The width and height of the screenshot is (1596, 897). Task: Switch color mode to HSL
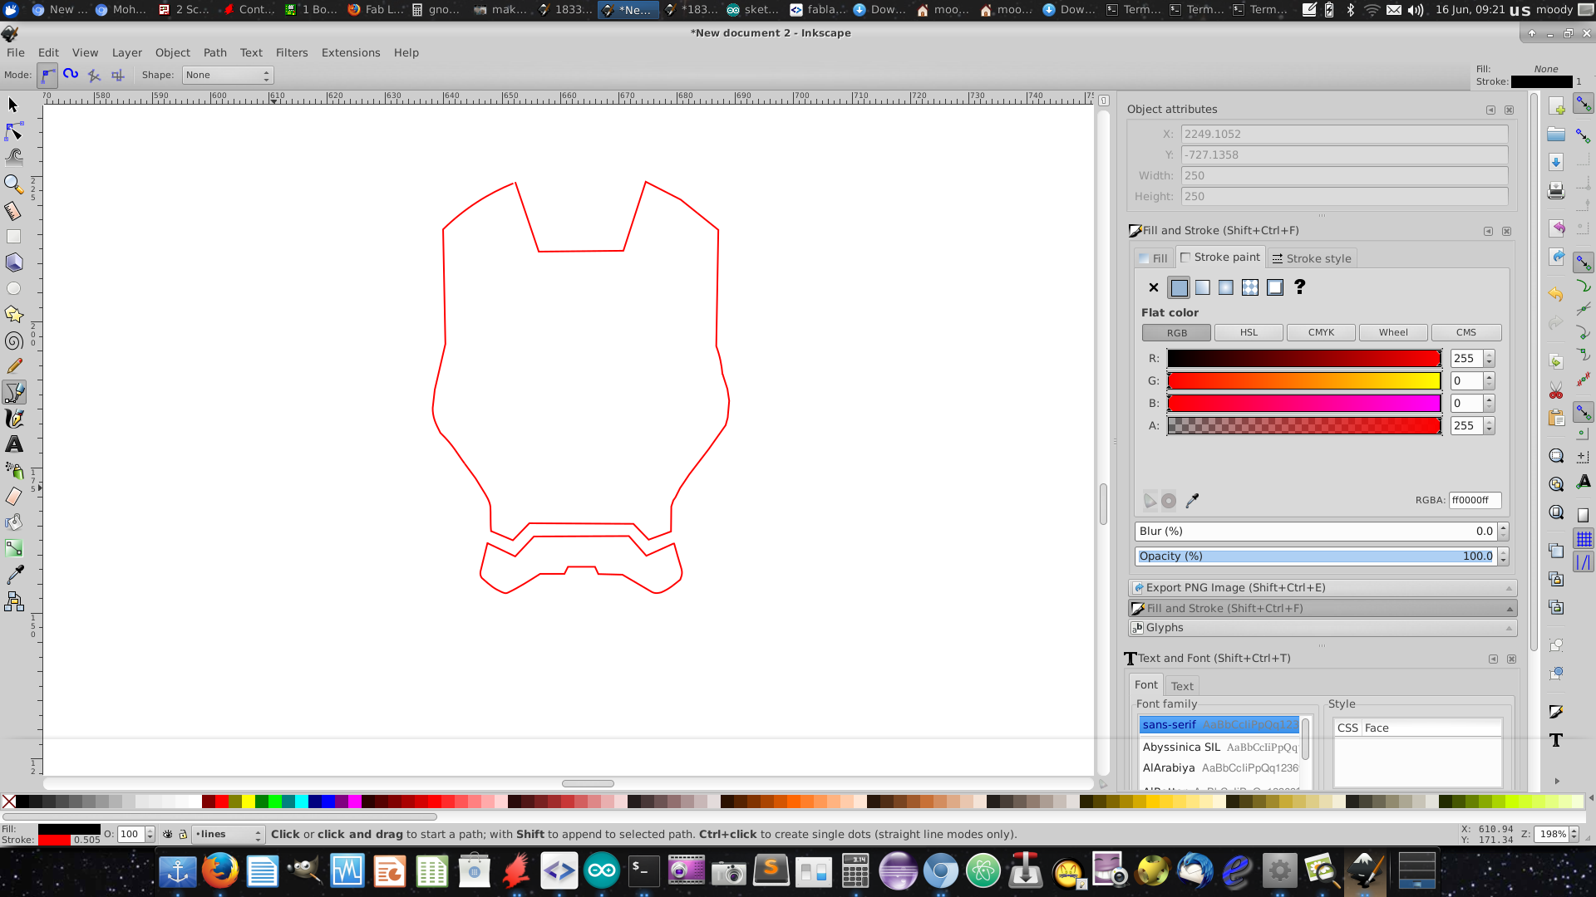[x=1249, y=332]
